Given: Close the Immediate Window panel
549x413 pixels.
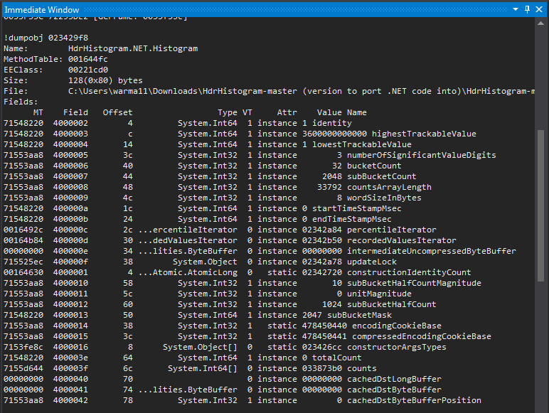Looking at the screenshot, I should click(539, 9).
